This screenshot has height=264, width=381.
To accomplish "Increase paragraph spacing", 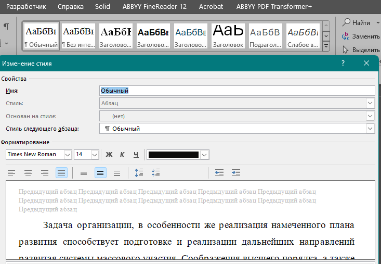I will 139,173.
